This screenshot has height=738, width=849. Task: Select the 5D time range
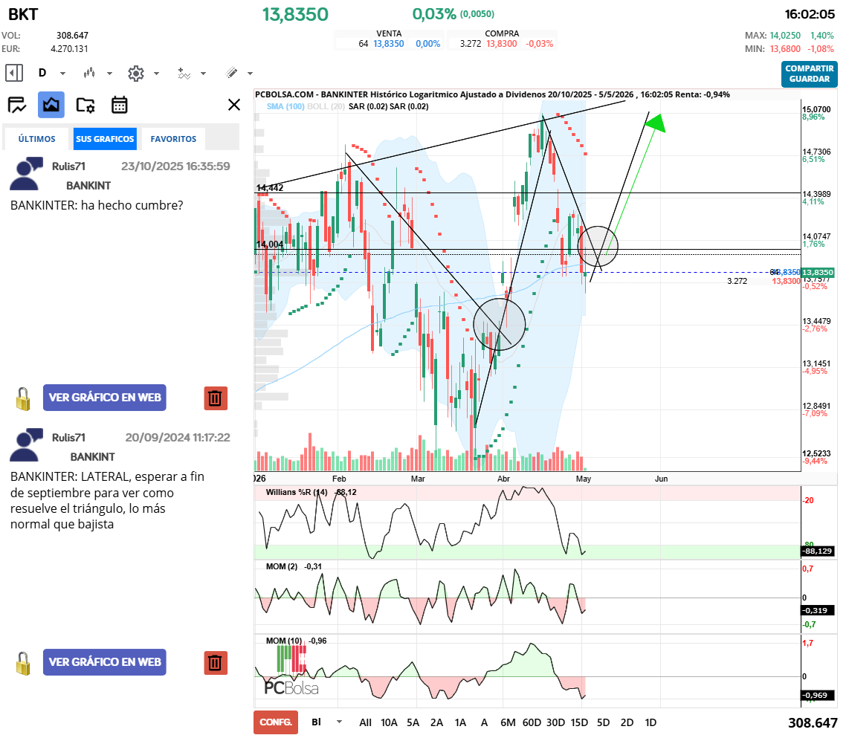tap(603, 722)
